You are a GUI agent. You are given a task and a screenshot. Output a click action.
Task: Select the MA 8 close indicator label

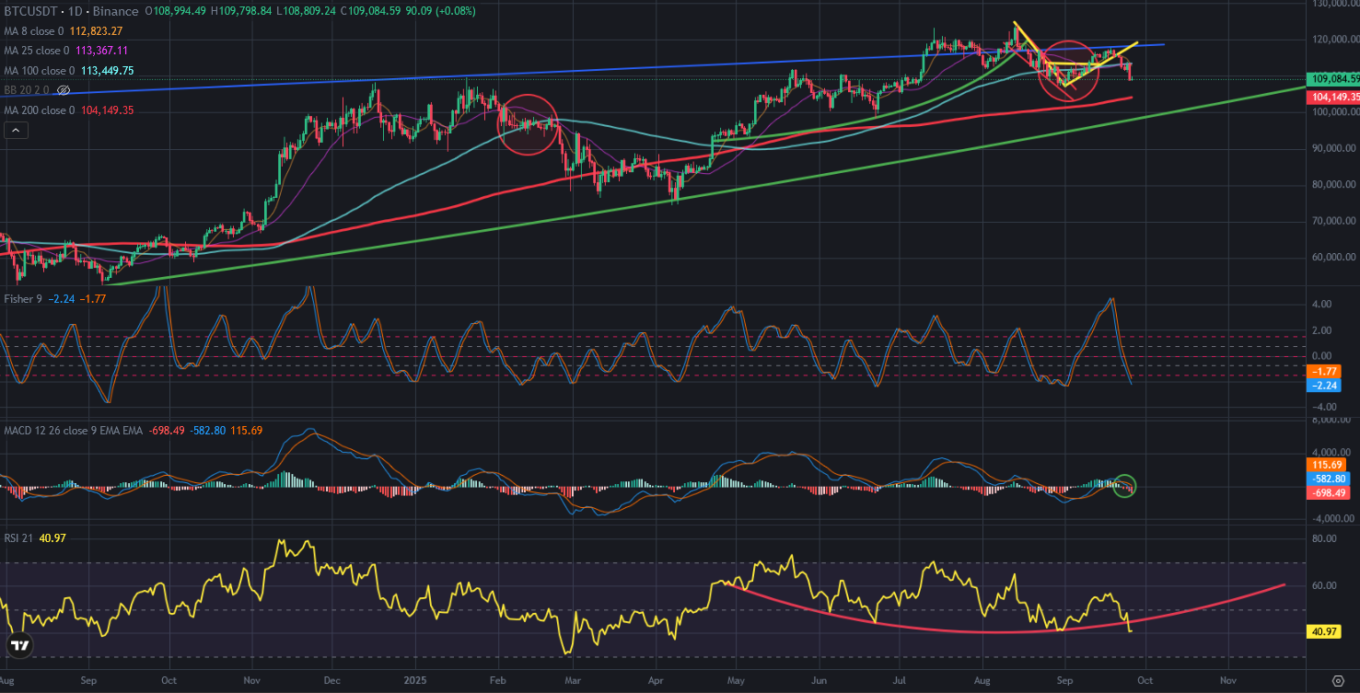(x=37, y=30)
